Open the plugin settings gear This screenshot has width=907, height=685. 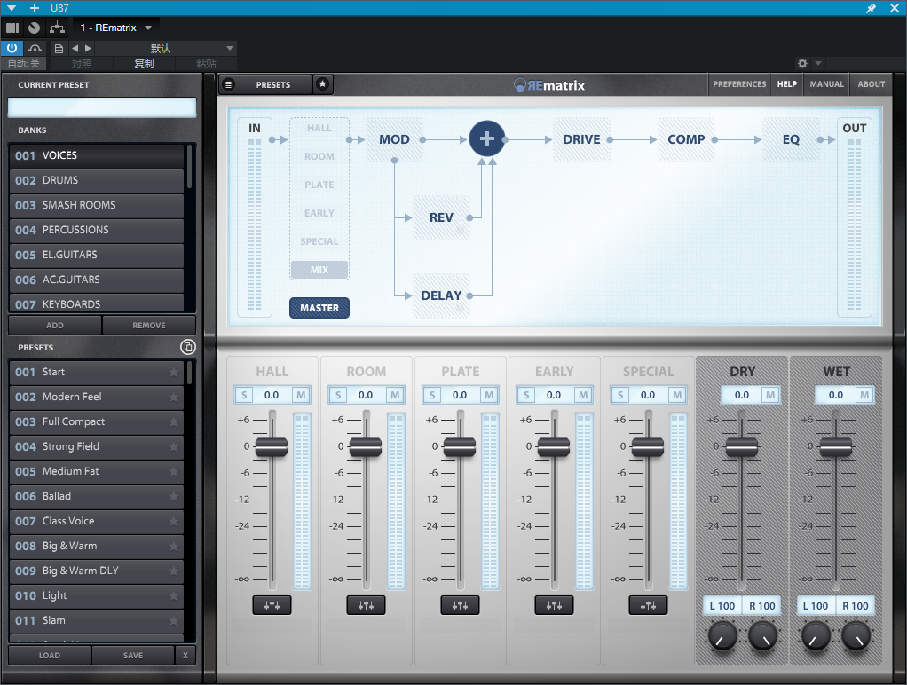click(x=802, y=63)
